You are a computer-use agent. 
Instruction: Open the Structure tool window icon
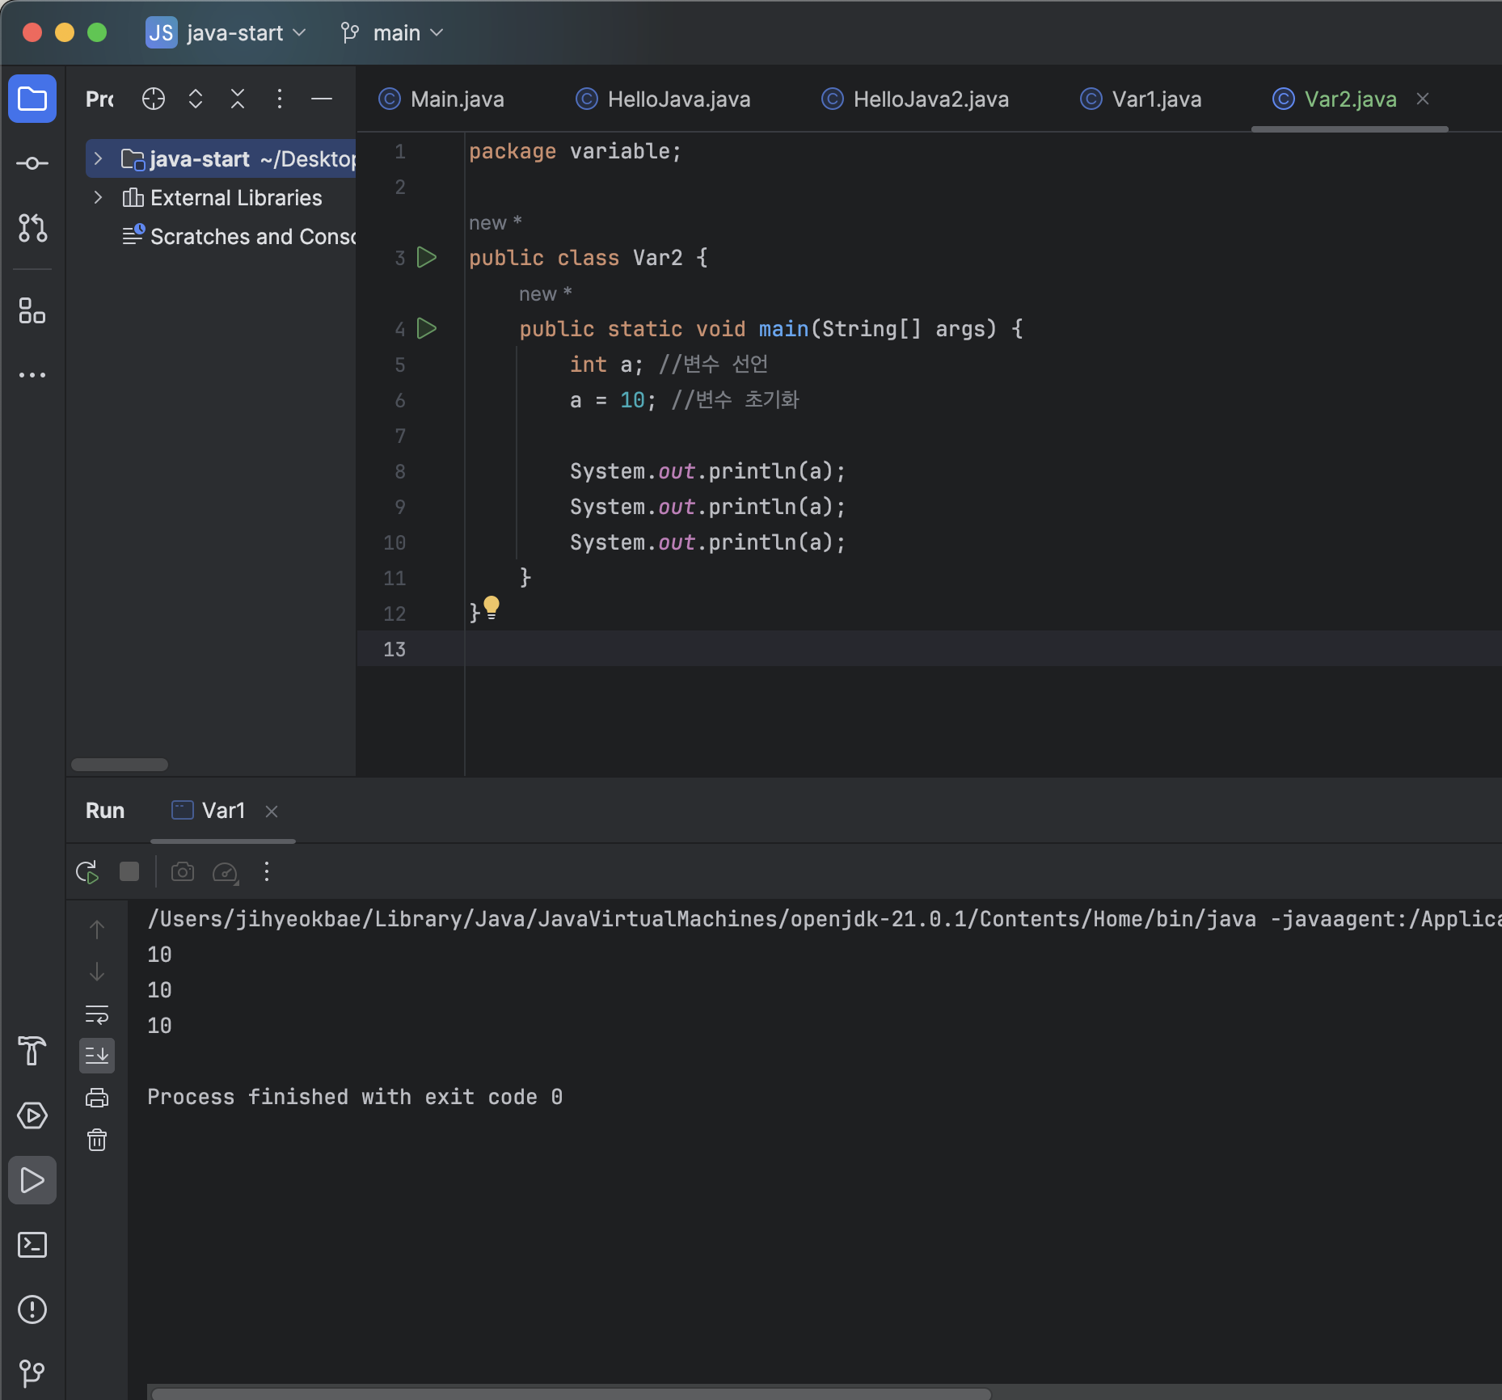32,310
